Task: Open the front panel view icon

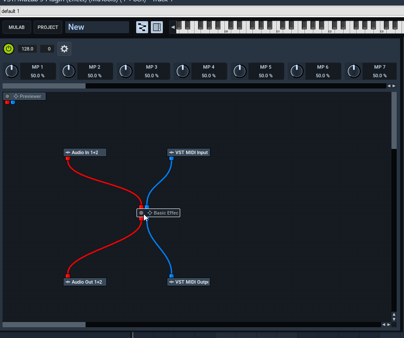Action: coord(157,27)
